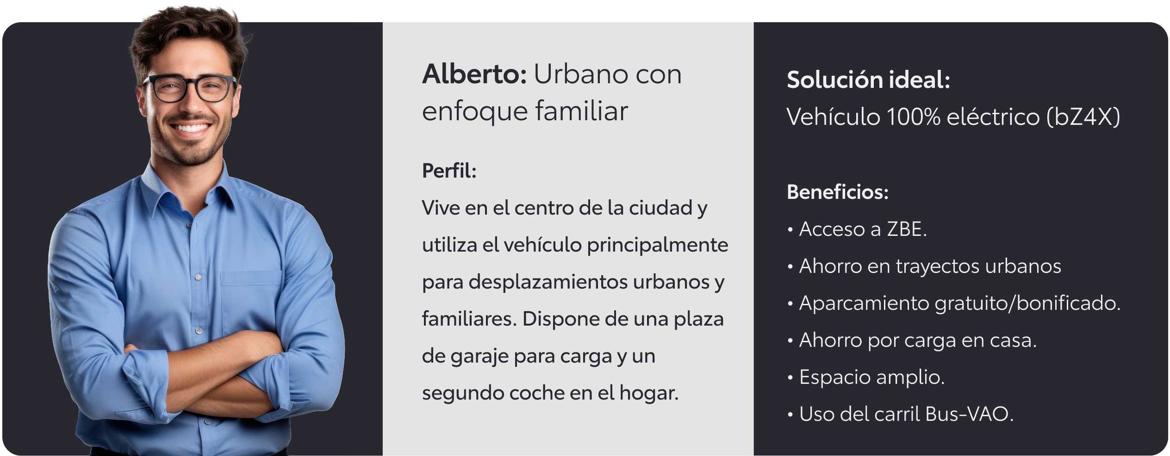Click the line 'Vive en el centro de la ciudad y'
This screenshot has height=456, width=1170.
coord(564,208)
